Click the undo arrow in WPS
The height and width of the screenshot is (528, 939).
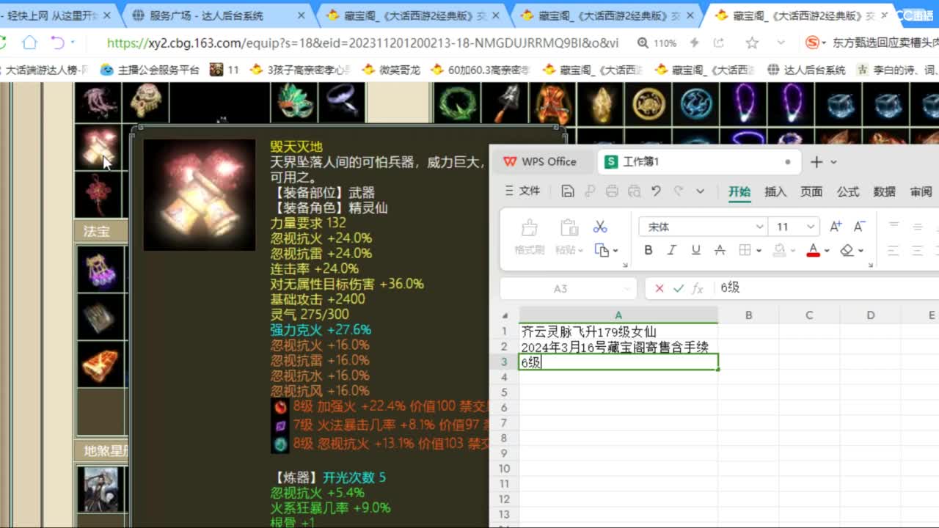(657, 191)
